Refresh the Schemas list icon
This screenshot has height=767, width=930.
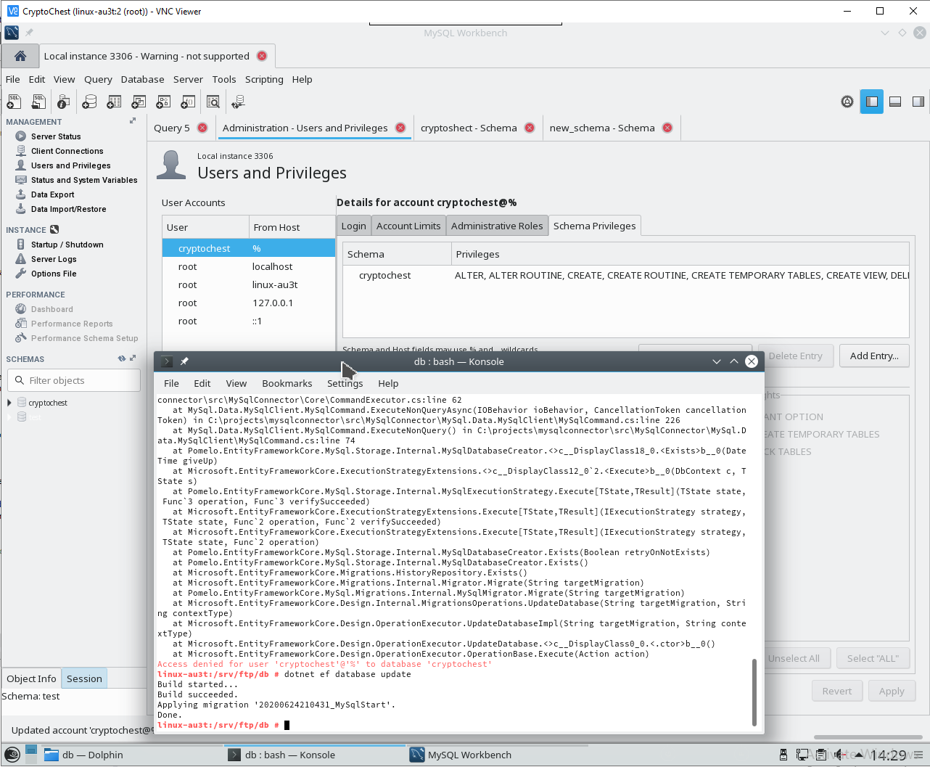[x=122, y=358]
